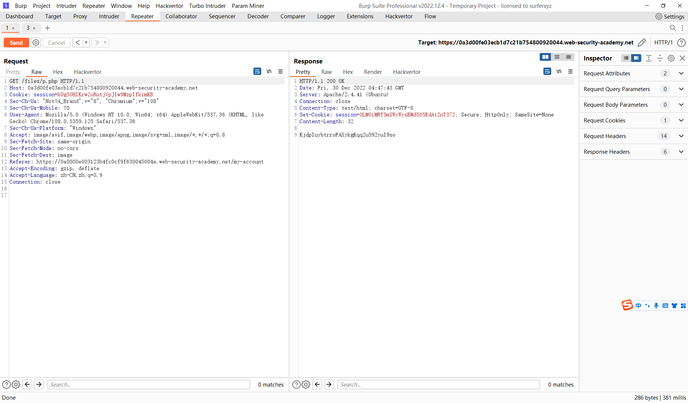
Task: Open the Intruder tool tab
Action: (109, 16)
